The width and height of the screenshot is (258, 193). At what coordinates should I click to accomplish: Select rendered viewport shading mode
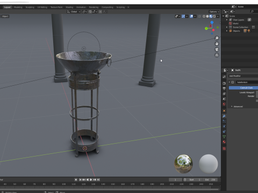point(214,16)
